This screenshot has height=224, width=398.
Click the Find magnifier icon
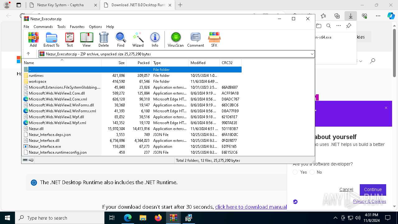click(x=121, y=40)
